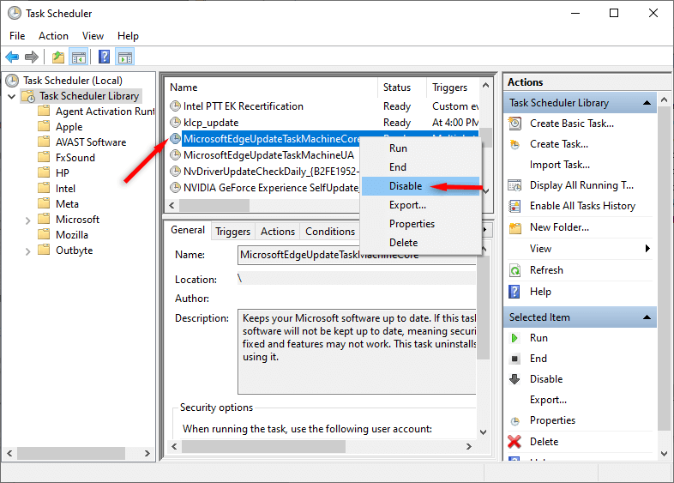The image size is (674, 483).
Task: Click the Actions pane scroll down arrow
Action: pos(664,453)
